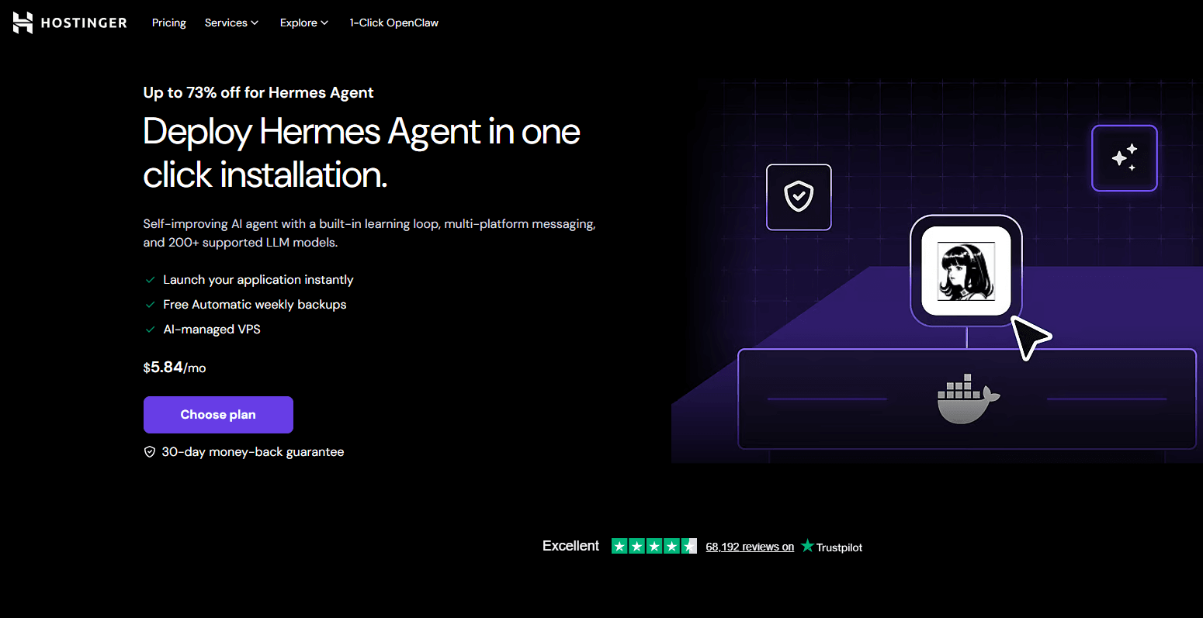The image size is (1203, 618).
Task: Click 'Launch your application instantly' text
Action: pyautogui.click(x=258, y=280)
